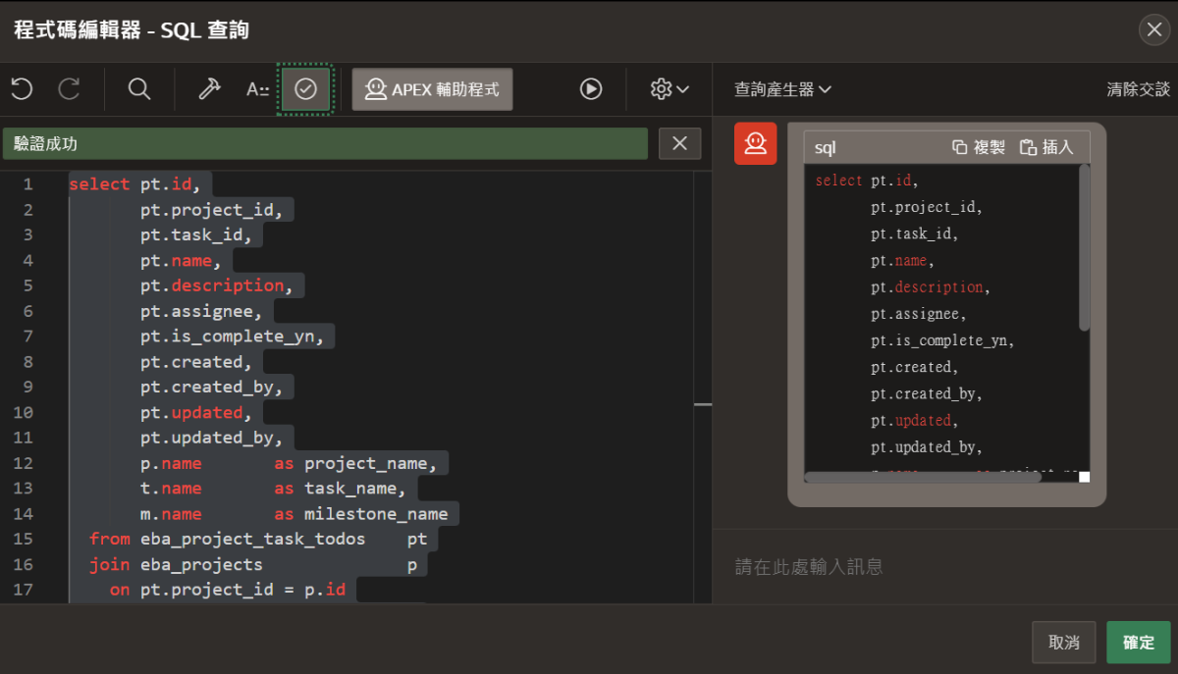Click 'pt.is_complete_yn,' in the editor
Image resolution: width=1178 pixels, height=674 pixels.
click(233, 337)
